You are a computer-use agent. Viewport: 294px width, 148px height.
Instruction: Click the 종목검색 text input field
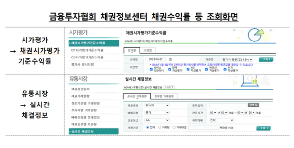point(228,105)
